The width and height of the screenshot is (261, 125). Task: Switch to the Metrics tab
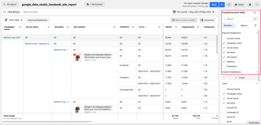[x=244, y=25]
